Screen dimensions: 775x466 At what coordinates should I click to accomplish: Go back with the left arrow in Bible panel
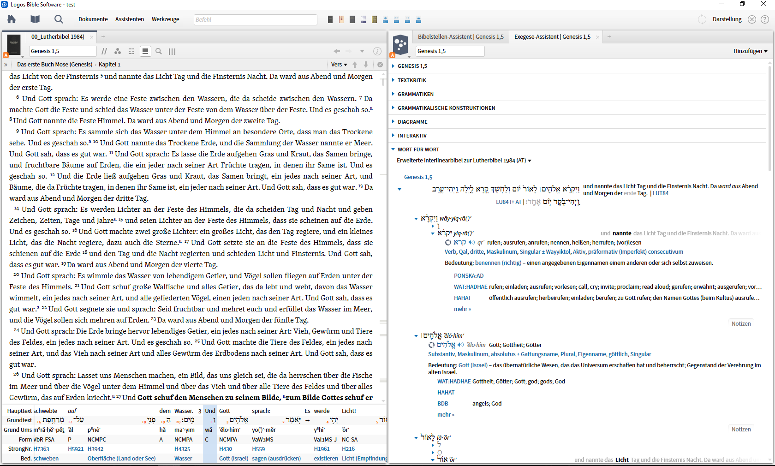coord(337,51)
